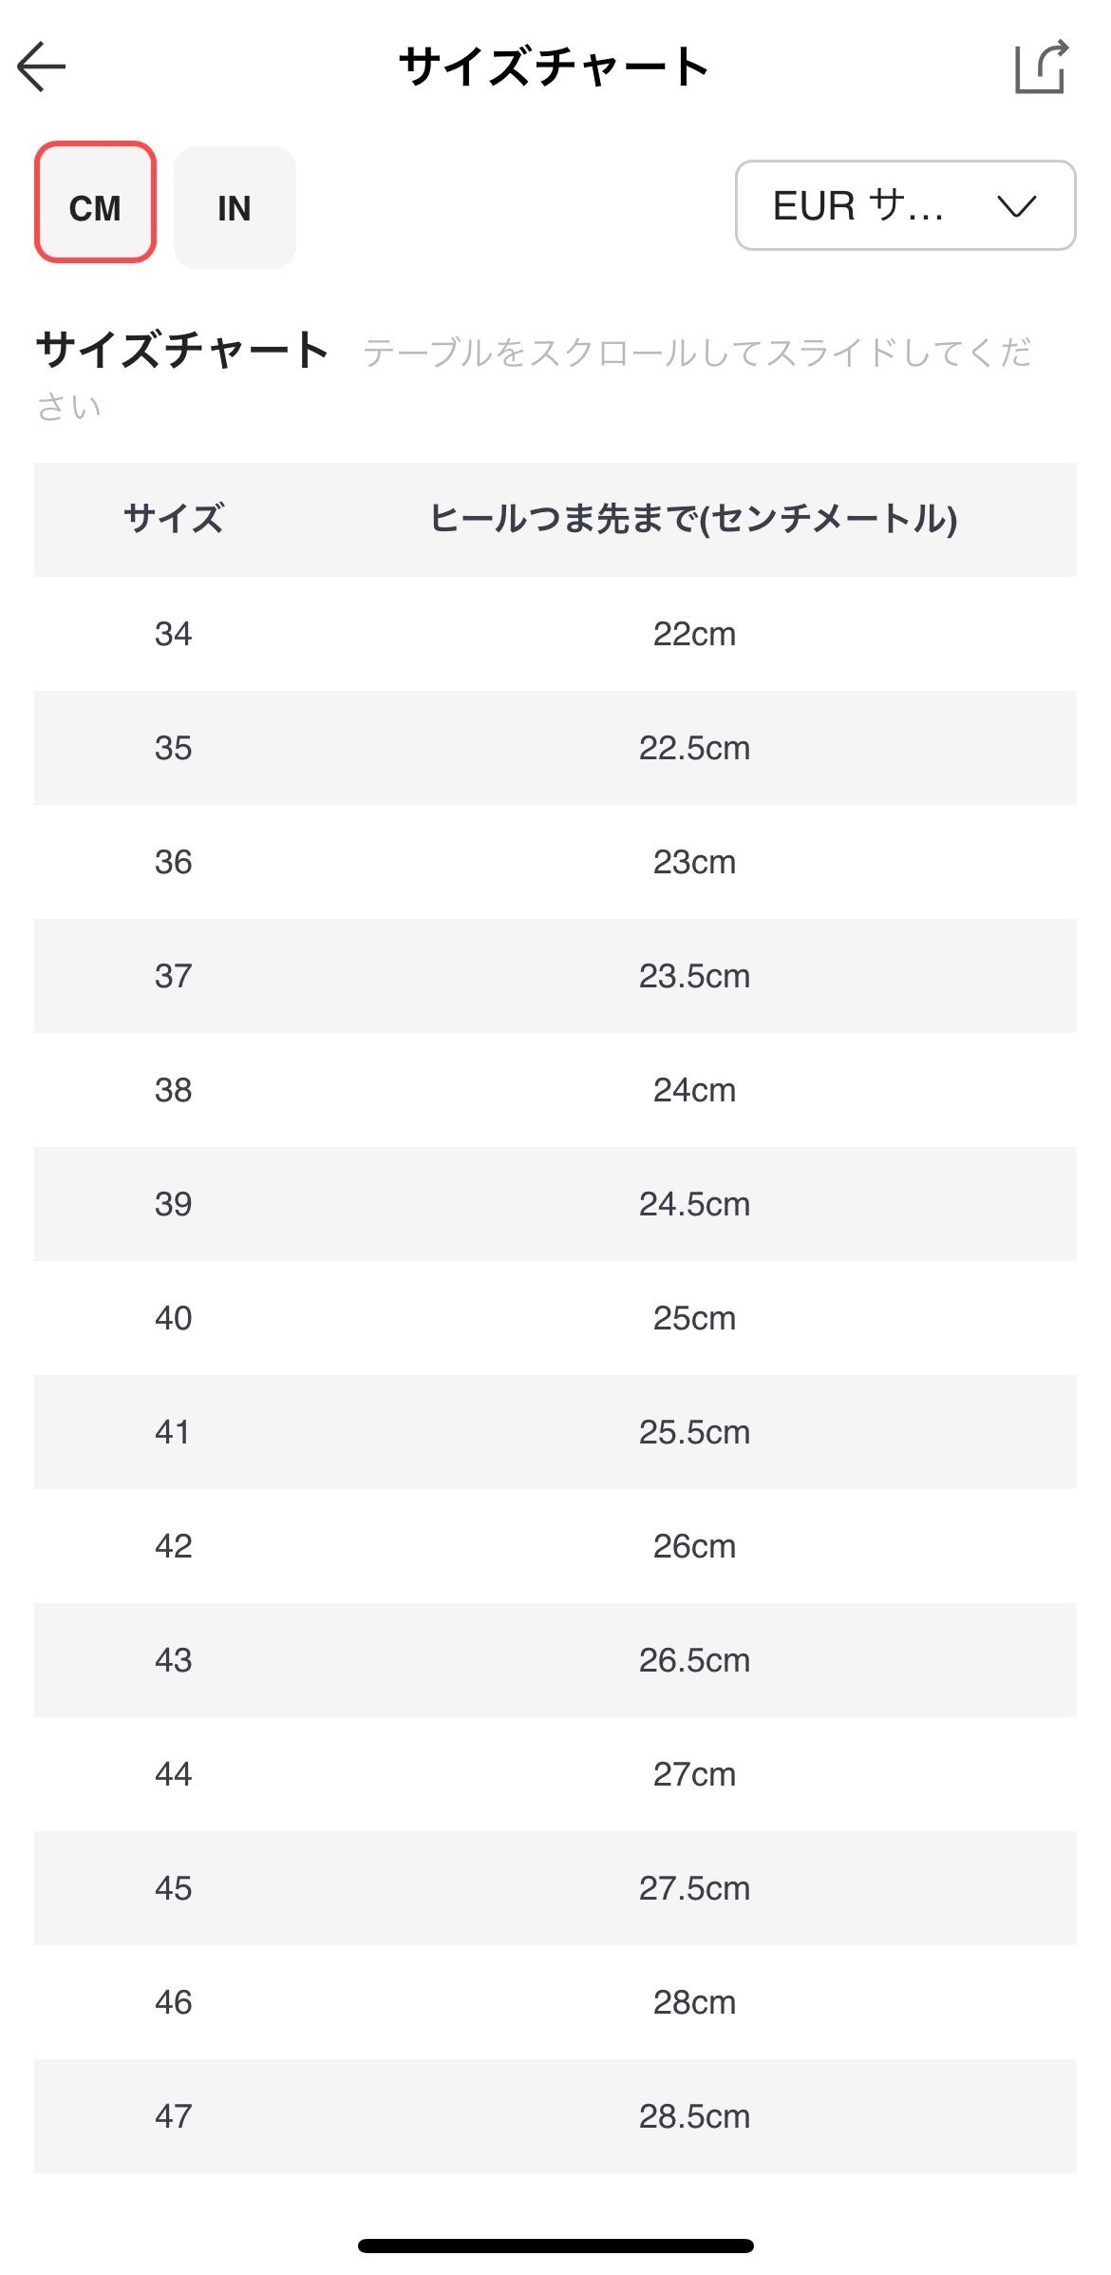
Task: Switch units to IN
Action: click(235, 207)
